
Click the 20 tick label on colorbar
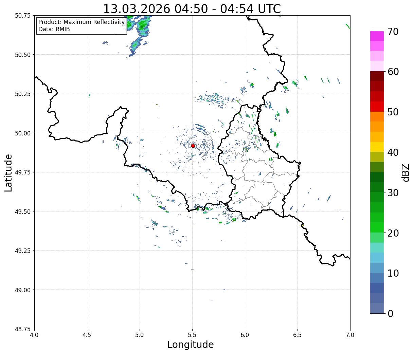click(x=393, y=233)
